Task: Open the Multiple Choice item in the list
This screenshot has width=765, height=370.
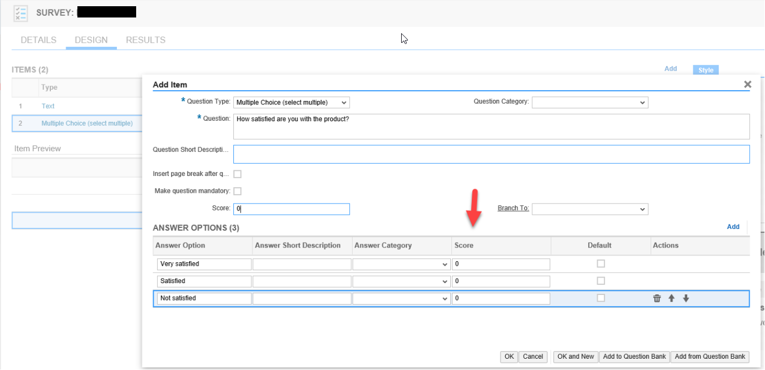Action: (x=87, y=124)
